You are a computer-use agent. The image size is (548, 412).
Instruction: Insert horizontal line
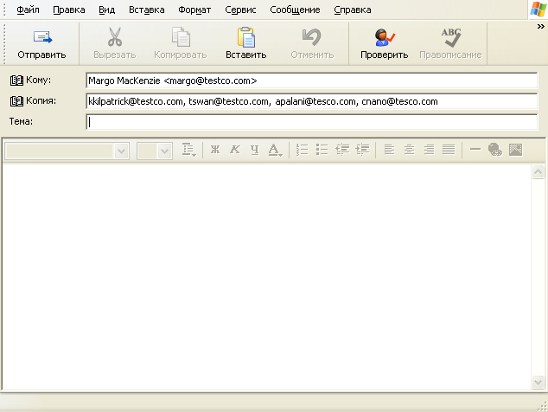click(x=475, y=150)
